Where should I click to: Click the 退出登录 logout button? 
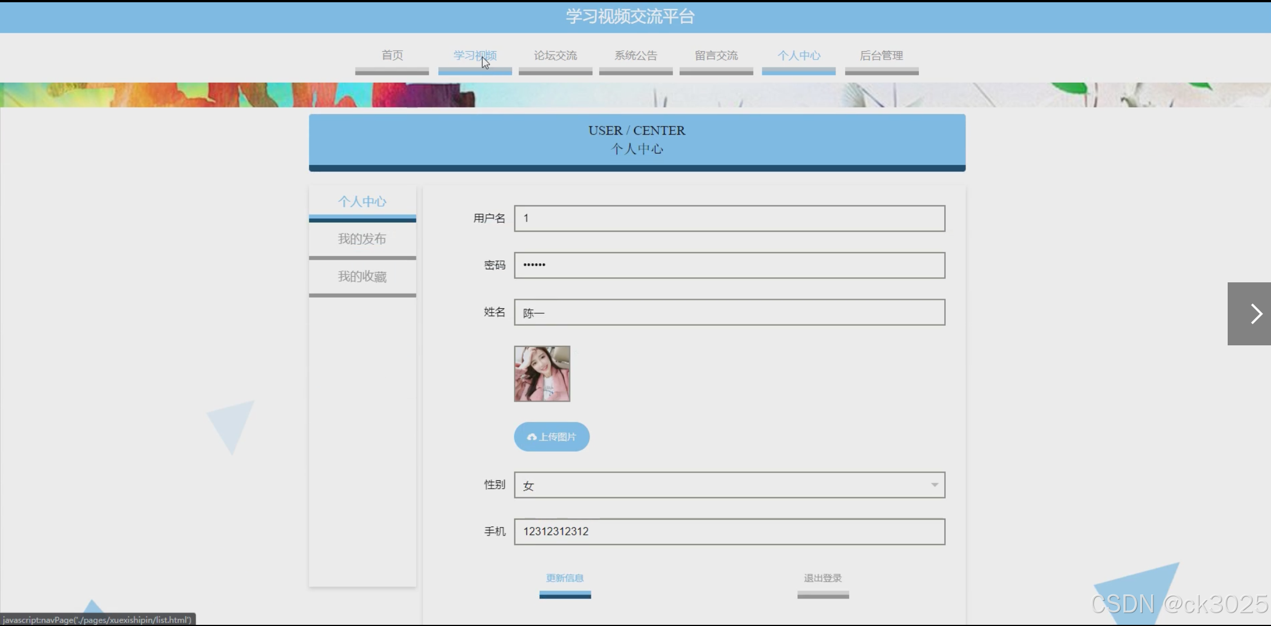[x=823, y=578]
